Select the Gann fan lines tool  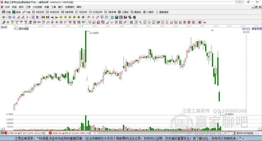click(94, 22)
